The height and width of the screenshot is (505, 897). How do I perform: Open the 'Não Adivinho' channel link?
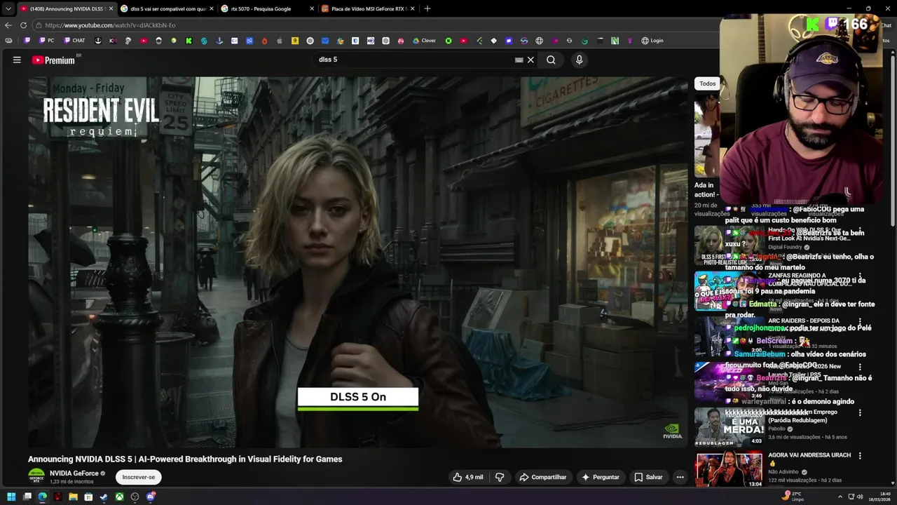coord(785,472)
